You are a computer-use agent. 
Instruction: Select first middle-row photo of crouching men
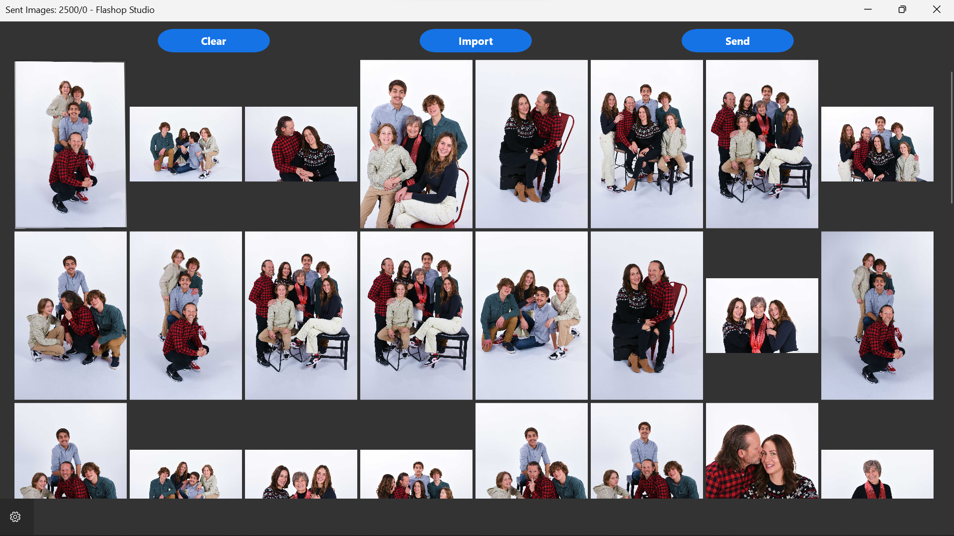tap(70, 316)
